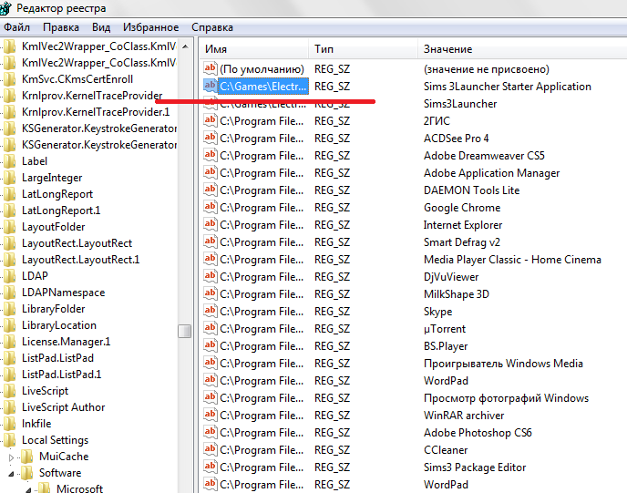Click the string icon of Google Chrome row
This screenshot has height=493, width=627.
210,208
